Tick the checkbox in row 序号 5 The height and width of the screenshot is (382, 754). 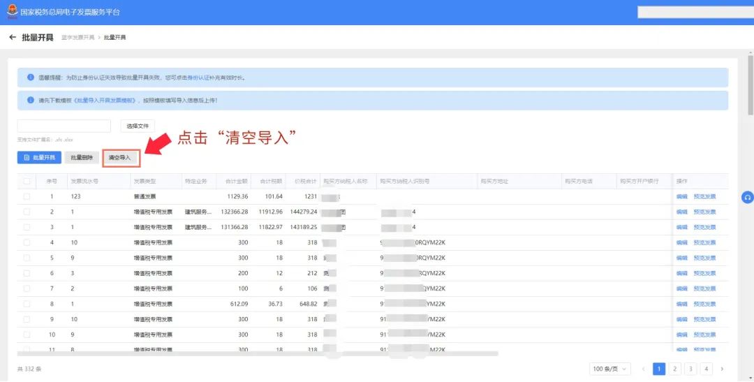[27, 258]
